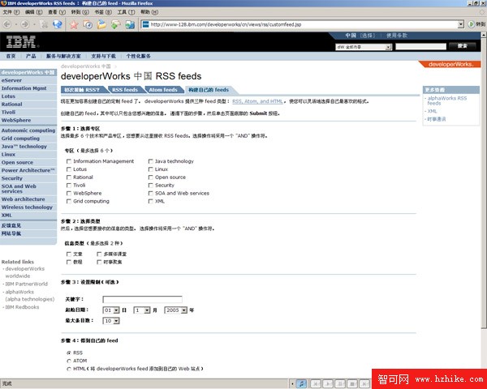Switch to the RSS feeds tab
This screenshot has width=487, height=389.
point(125,90)
